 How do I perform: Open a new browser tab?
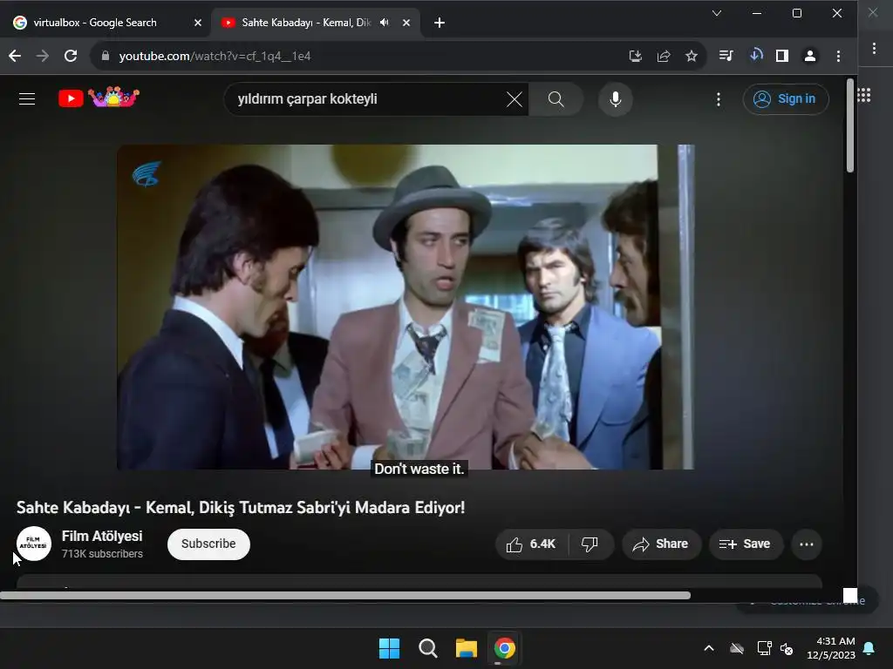[440, 23]
